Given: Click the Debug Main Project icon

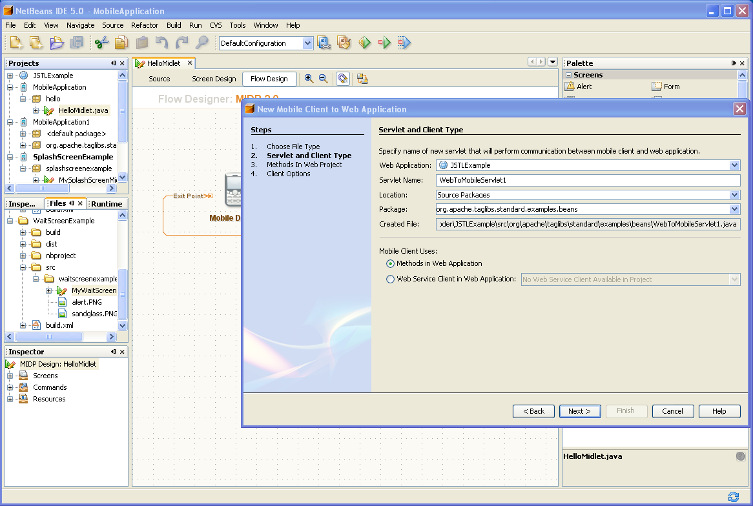Looking at the screenshot, I should (384, 43).
